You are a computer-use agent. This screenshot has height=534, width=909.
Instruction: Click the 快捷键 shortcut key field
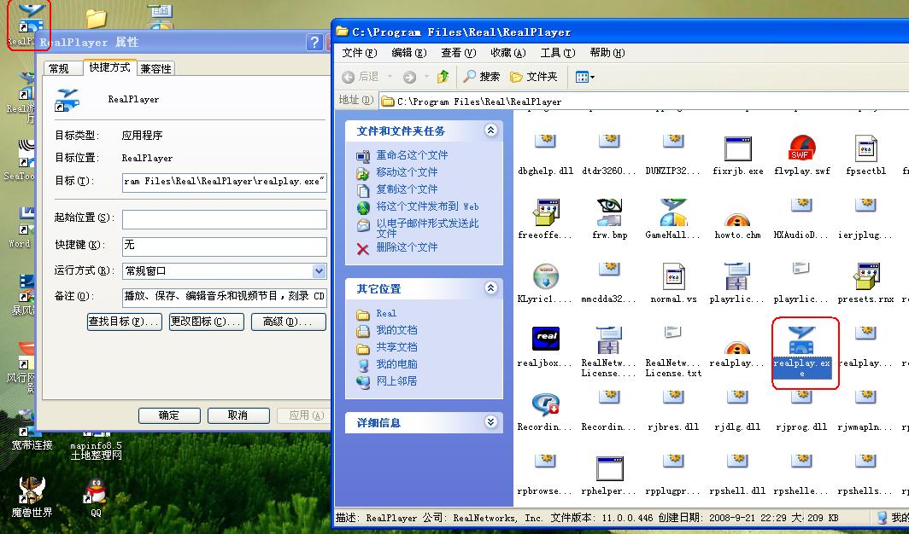(225, 247)
